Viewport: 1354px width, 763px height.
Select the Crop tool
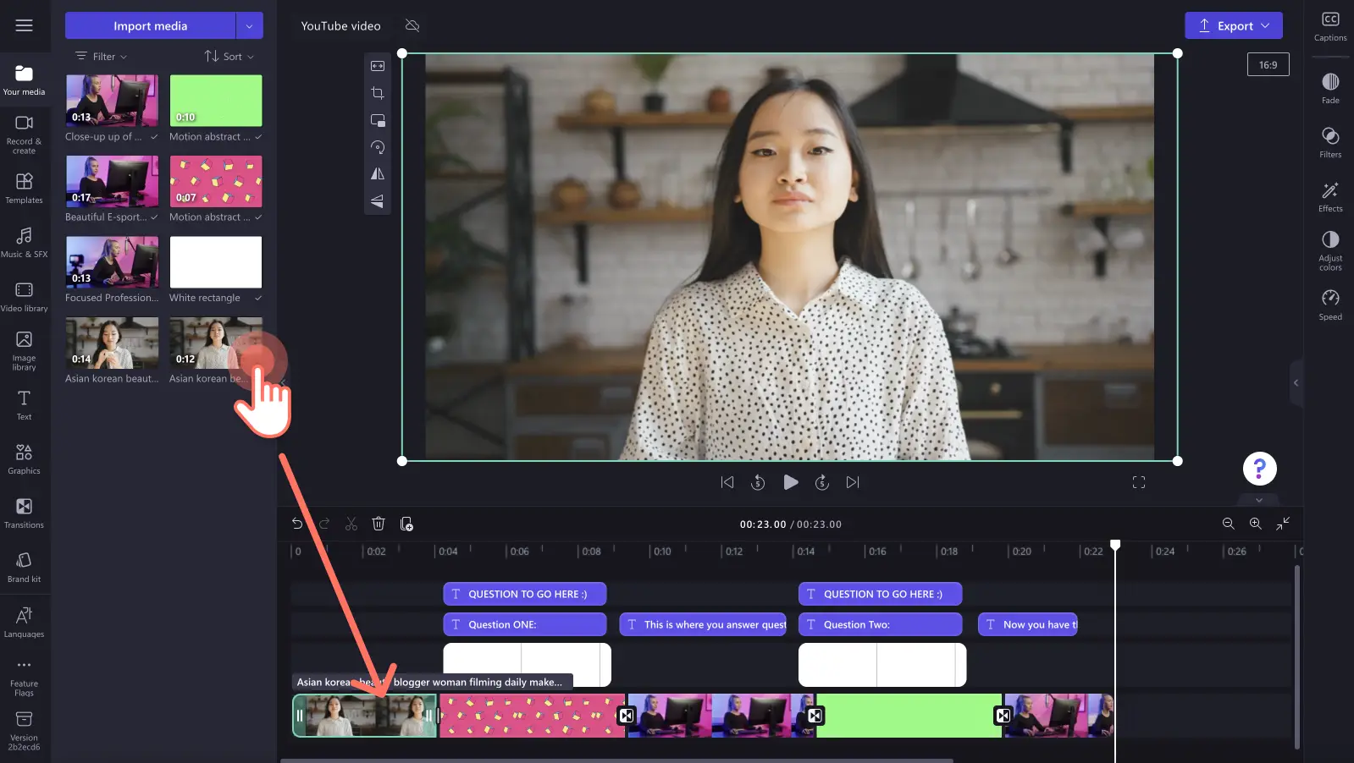pyautogui.click(x=378, y=93)
